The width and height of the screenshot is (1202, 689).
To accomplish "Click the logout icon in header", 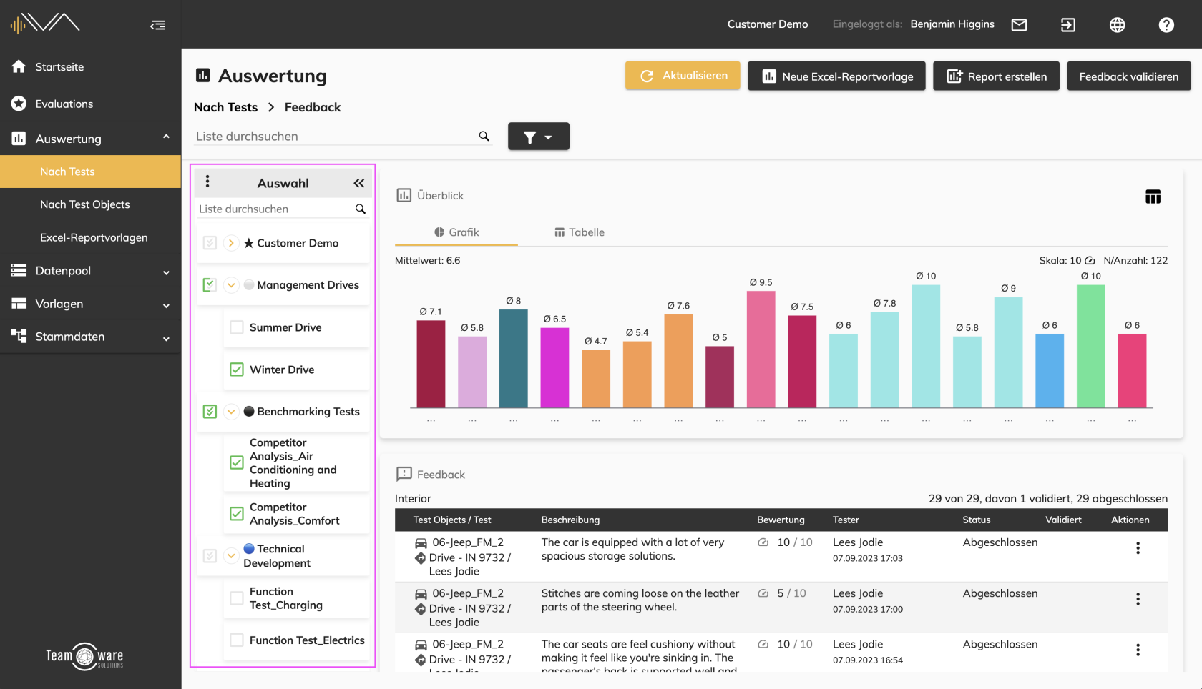I will point(1067,25).
